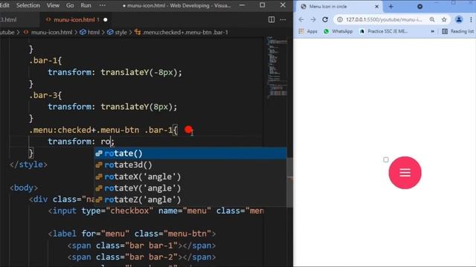Click the input type="checkbox" code line
The height and width of the screenshot is (267, 476).
156,211
